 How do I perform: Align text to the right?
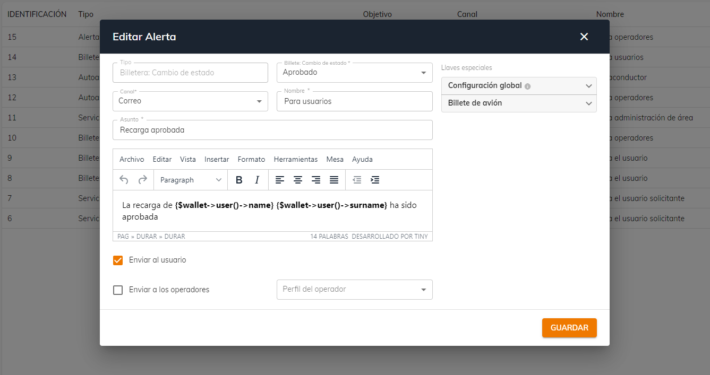pyautogui.click(x=316, y=180)
